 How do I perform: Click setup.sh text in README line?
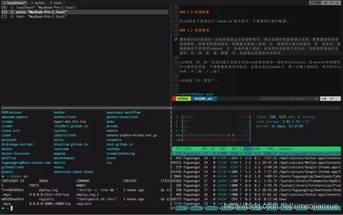coord(224,21)
